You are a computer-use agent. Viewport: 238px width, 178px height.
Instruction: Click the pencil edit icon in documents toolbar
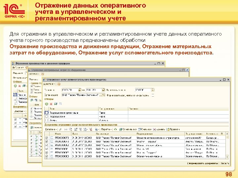[x=60, y=129]
